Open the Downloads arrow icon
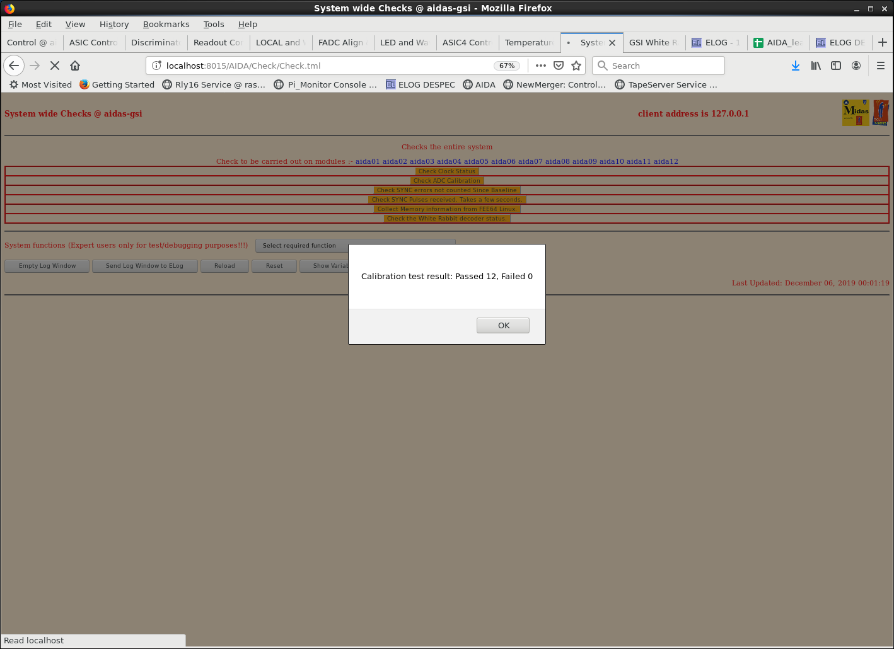The width and height of the screenshot is (894, 649). pos(796,66)
